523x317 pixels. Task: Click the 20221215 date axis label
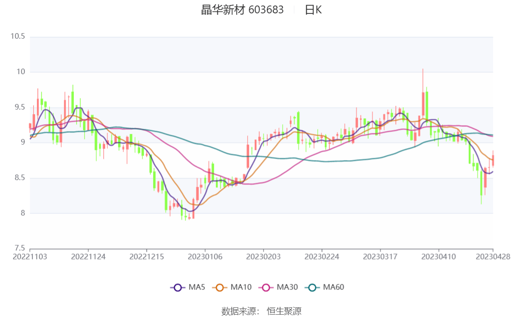pyautogui.click(x=147, y=257)
